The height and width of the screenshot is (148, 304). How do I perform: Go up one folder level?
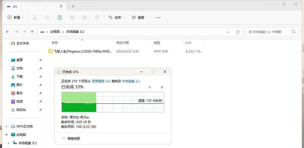(x=32, y=32)
